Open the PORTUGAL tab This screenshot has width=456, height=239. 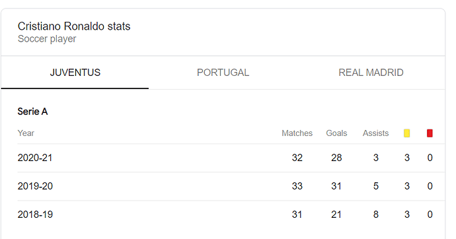click(223, 73)
